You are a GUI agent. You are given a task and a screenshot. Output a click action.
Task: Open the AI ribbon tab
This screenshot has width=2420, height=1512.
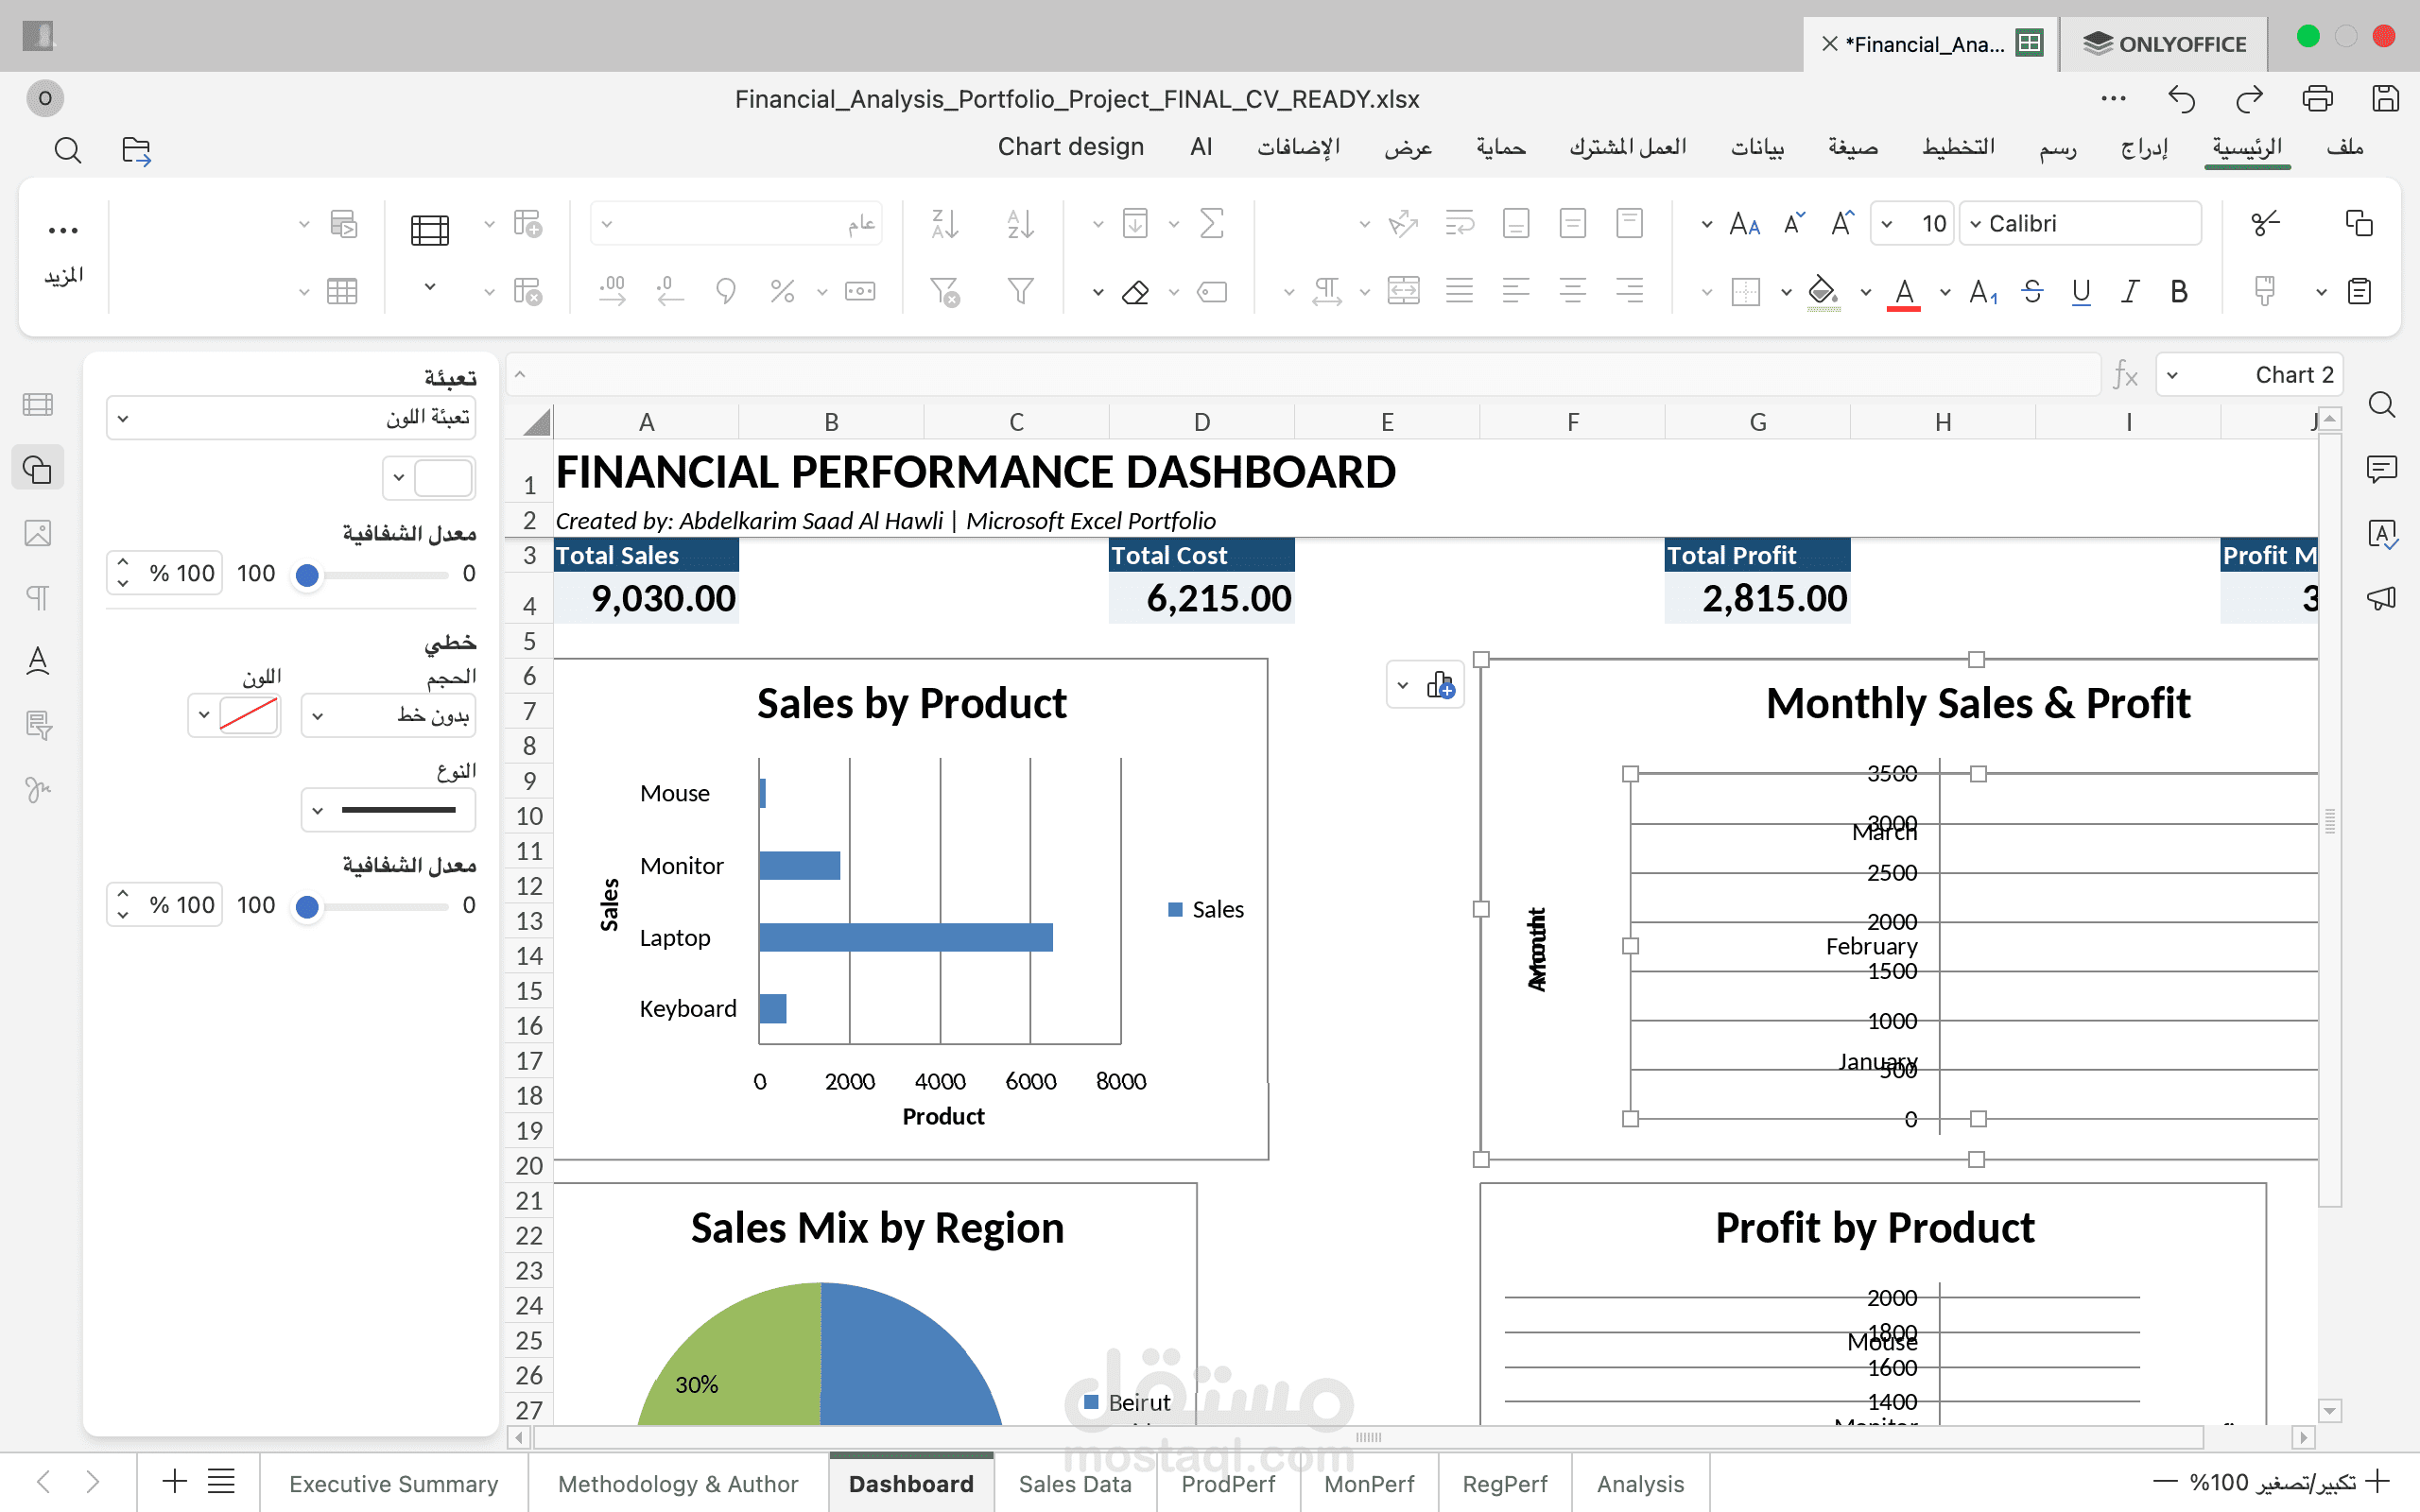tap(1201, 147)
